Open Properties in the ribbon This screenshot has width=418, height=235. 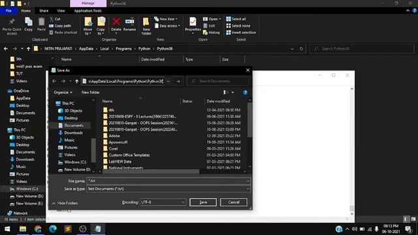pos(193,25)
